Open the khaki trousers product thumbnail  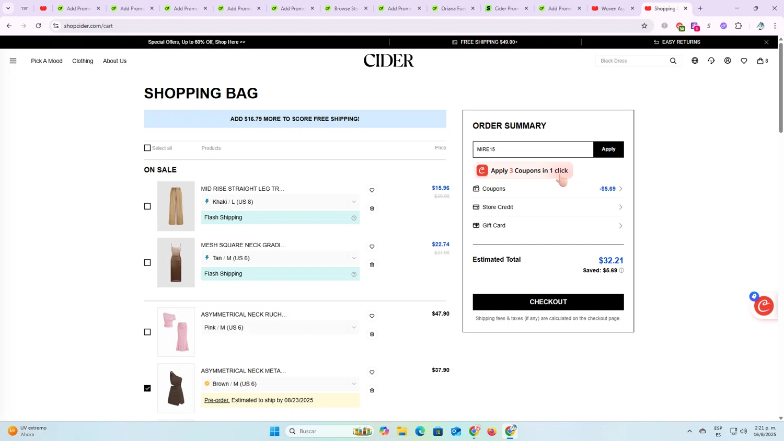point(176,206)
